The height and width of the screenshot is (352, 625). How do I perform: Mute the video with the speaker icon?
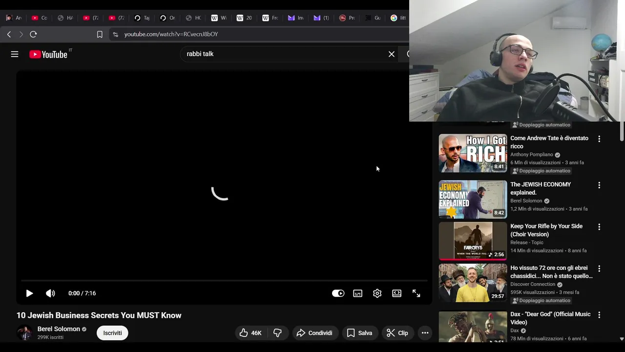(50, 293)
